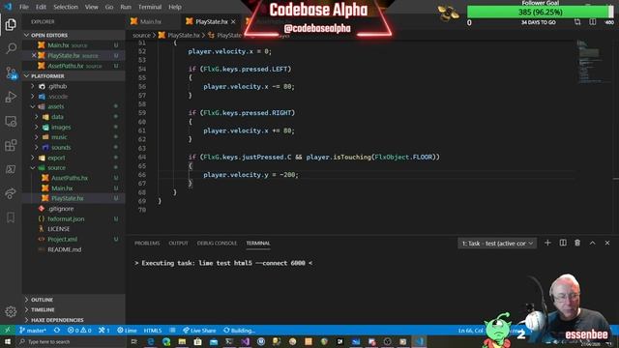Click the Building status indicator
Image resolution: width=619 pixels, height=348 pixels.
pos(239,331)
